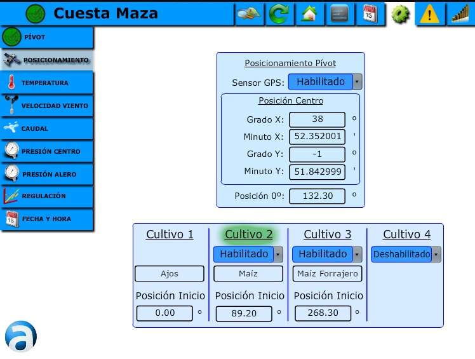Viewport: 475px width, 359px height.
Task: Open the Cultivo 4 Deshabilitado dropdown
Action: [406, 254]
